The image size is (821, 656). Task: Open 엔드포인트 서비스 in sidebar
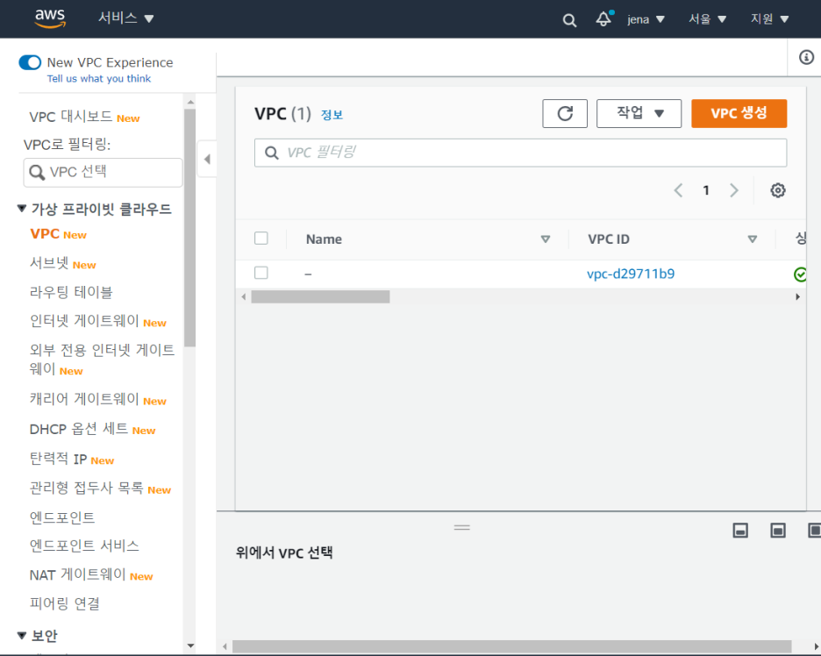84,545
